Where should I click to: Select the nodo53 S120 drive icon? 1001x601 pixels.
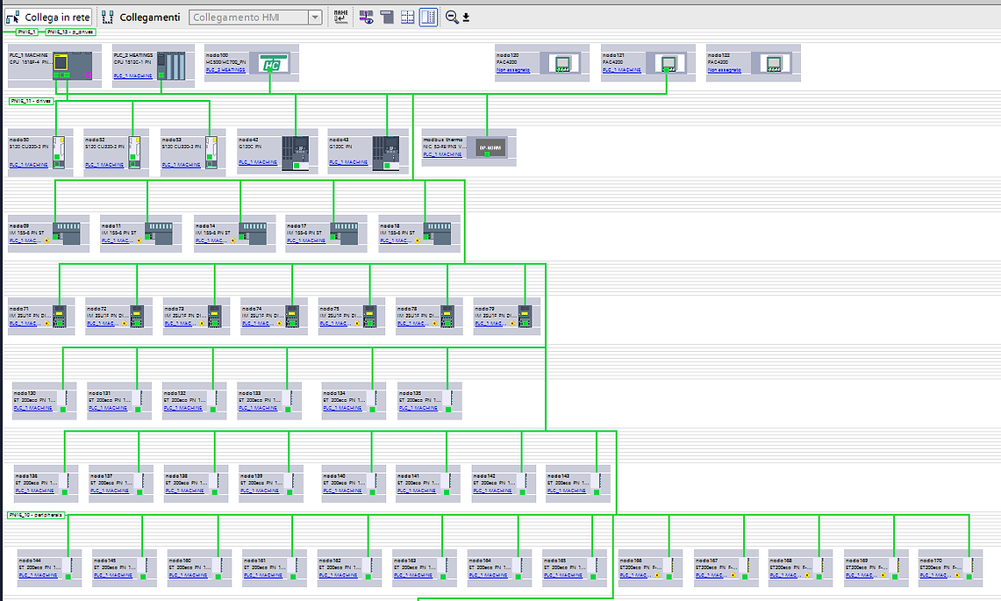(x=211, y=152)
